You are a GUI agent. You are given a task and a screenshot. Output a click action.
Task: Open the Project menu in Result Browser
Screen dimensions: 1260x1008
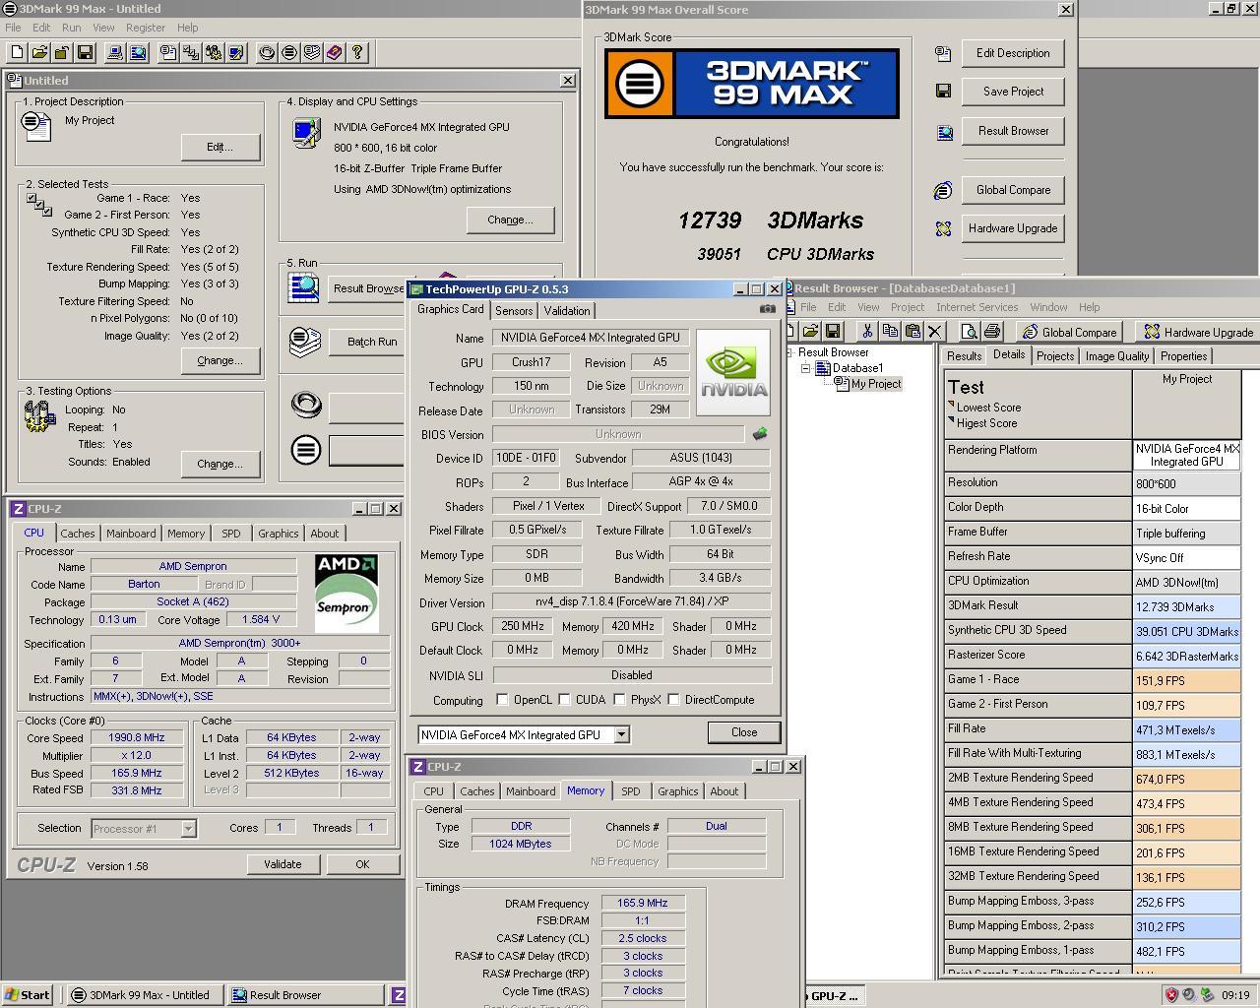[x=907, y=307]
